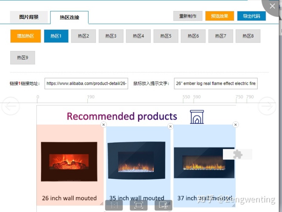
Task: Click the orange 增加热区 button
Action: tap(25, 36)
